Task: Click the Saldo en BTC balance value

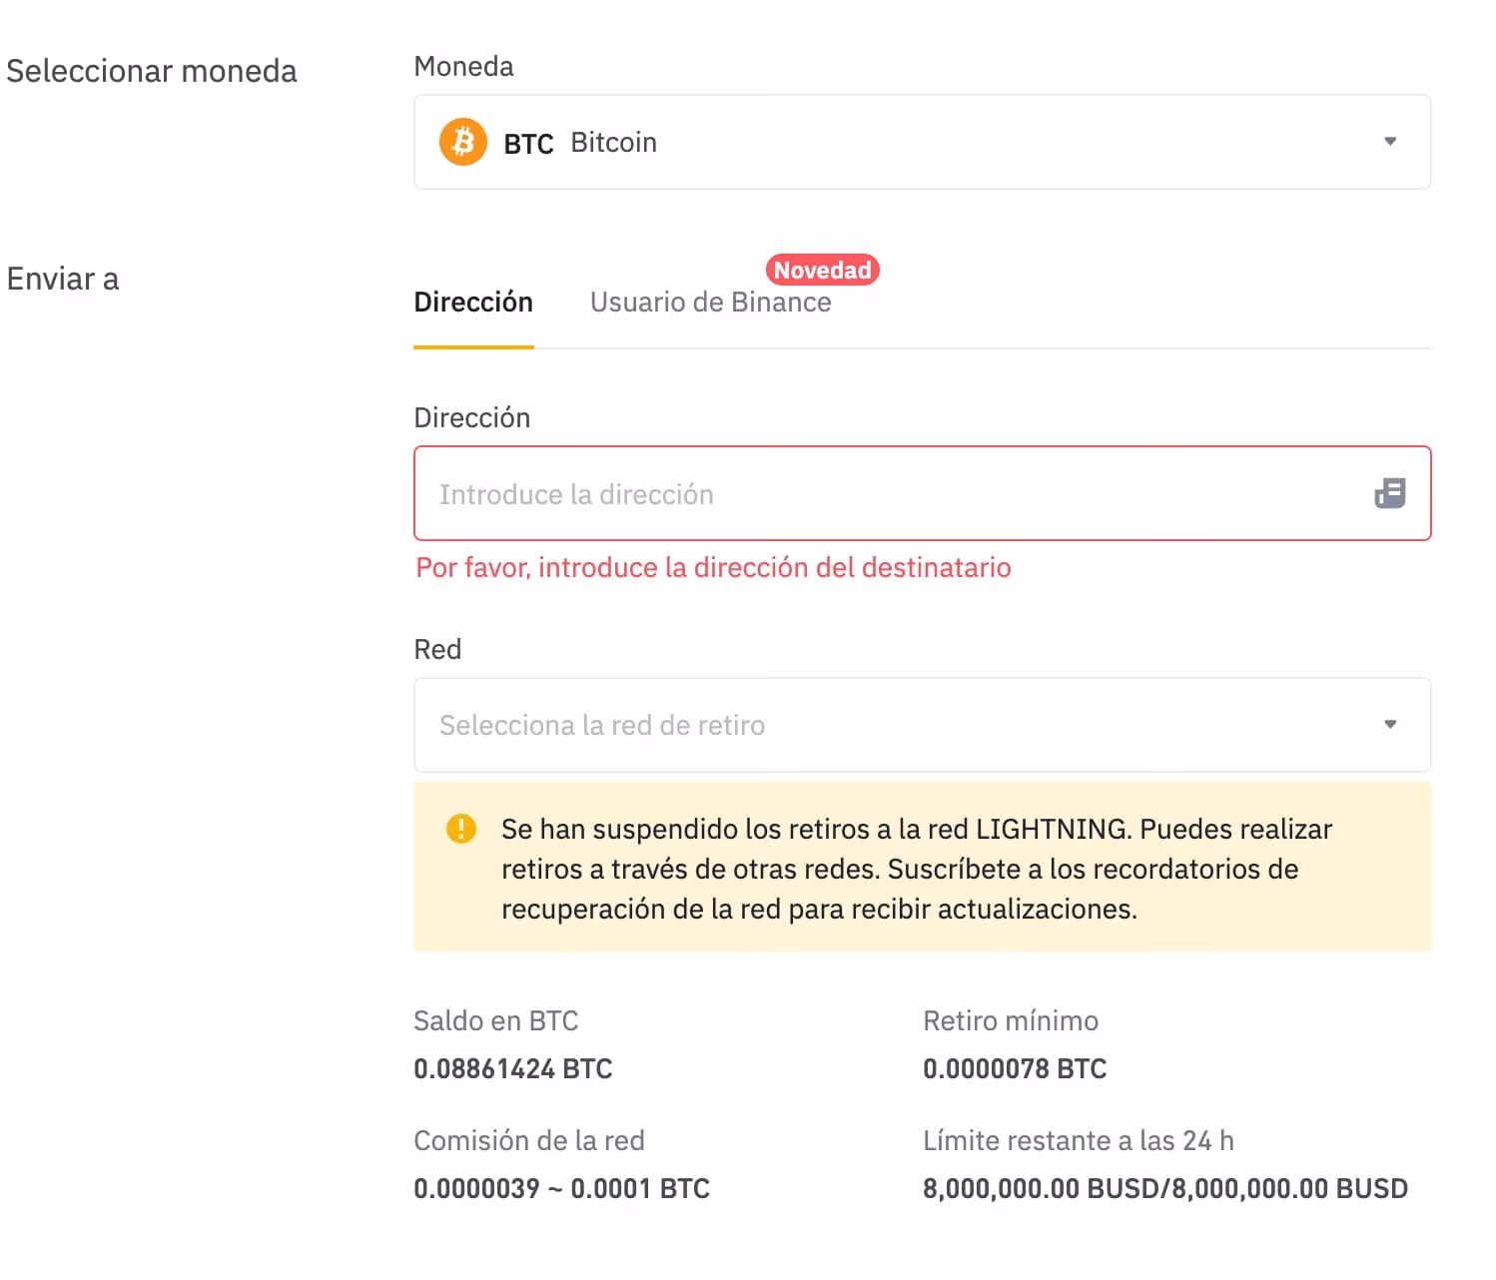Action: (512, 1068)
